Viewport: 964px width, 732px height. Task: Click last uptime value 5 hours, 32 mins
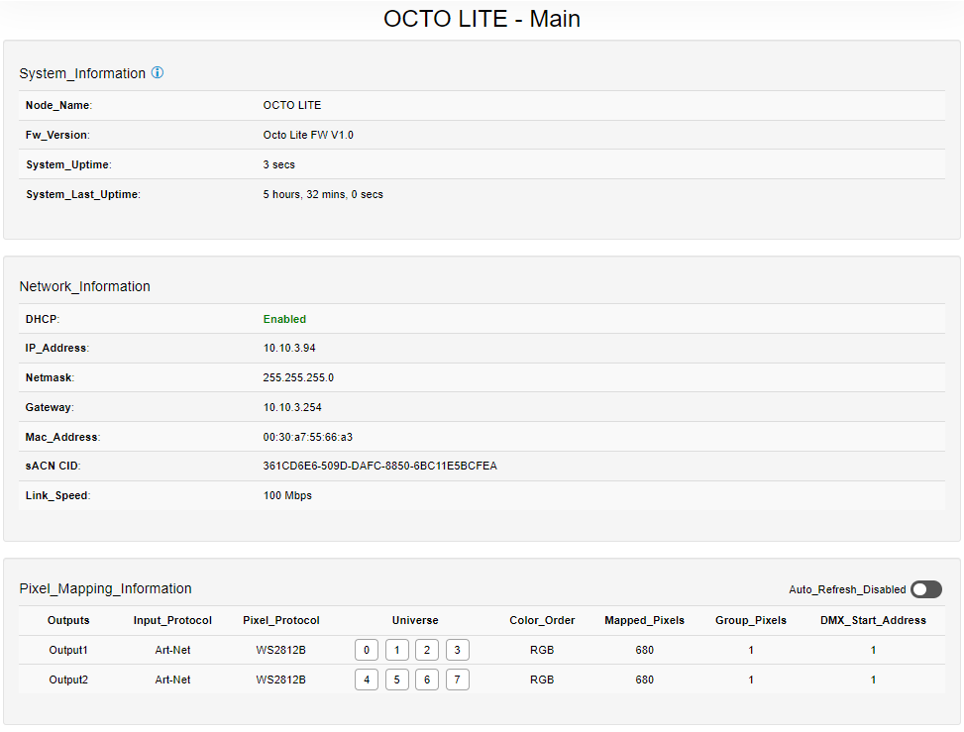coord(323,194)
